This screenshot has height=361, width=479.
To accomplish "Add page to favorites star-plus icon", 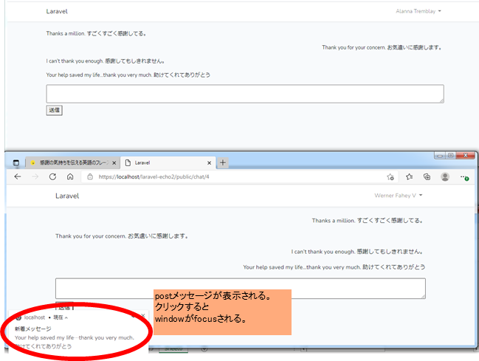I will (390, 176).
